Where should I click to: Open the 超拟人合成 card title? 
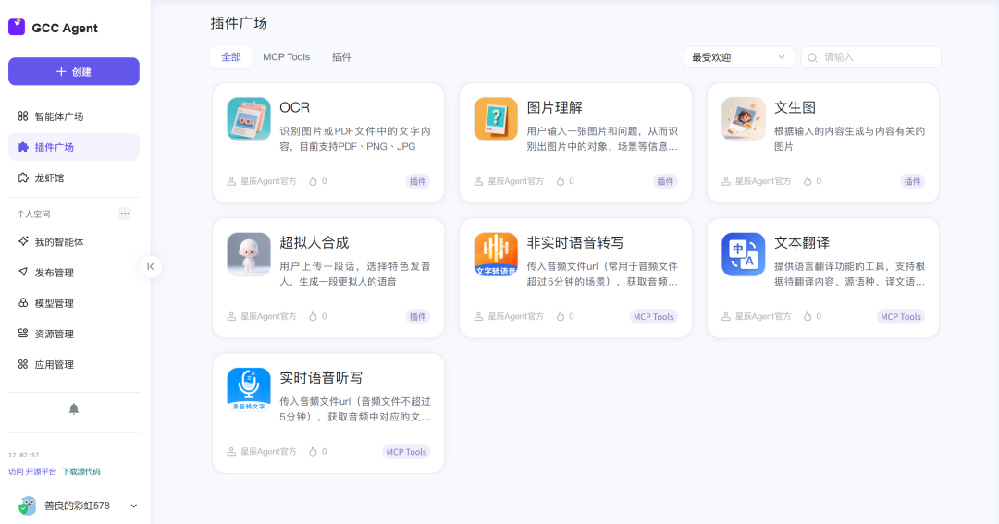click(314, 242)
